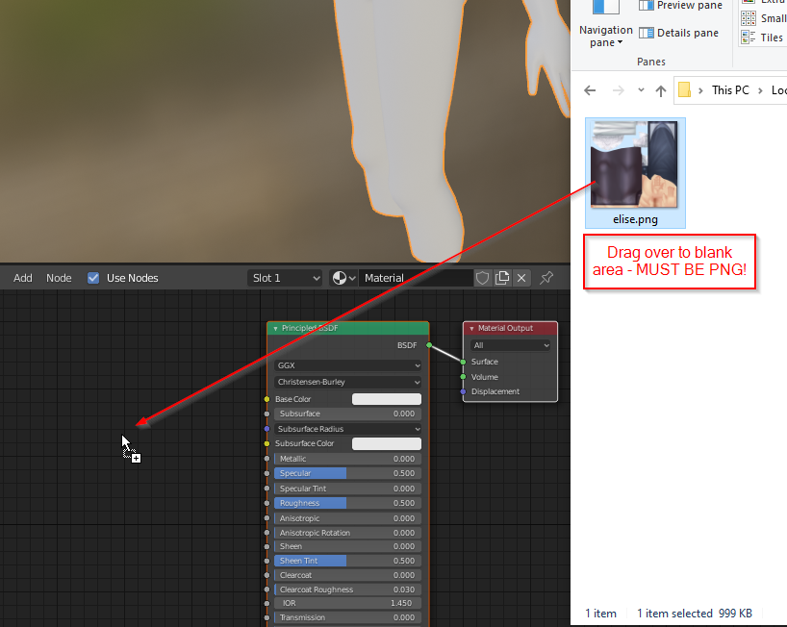The height and width of the screenshot is (627, 787).
Task: Toggle the Preview pane button
Action: tap(680, 6)
